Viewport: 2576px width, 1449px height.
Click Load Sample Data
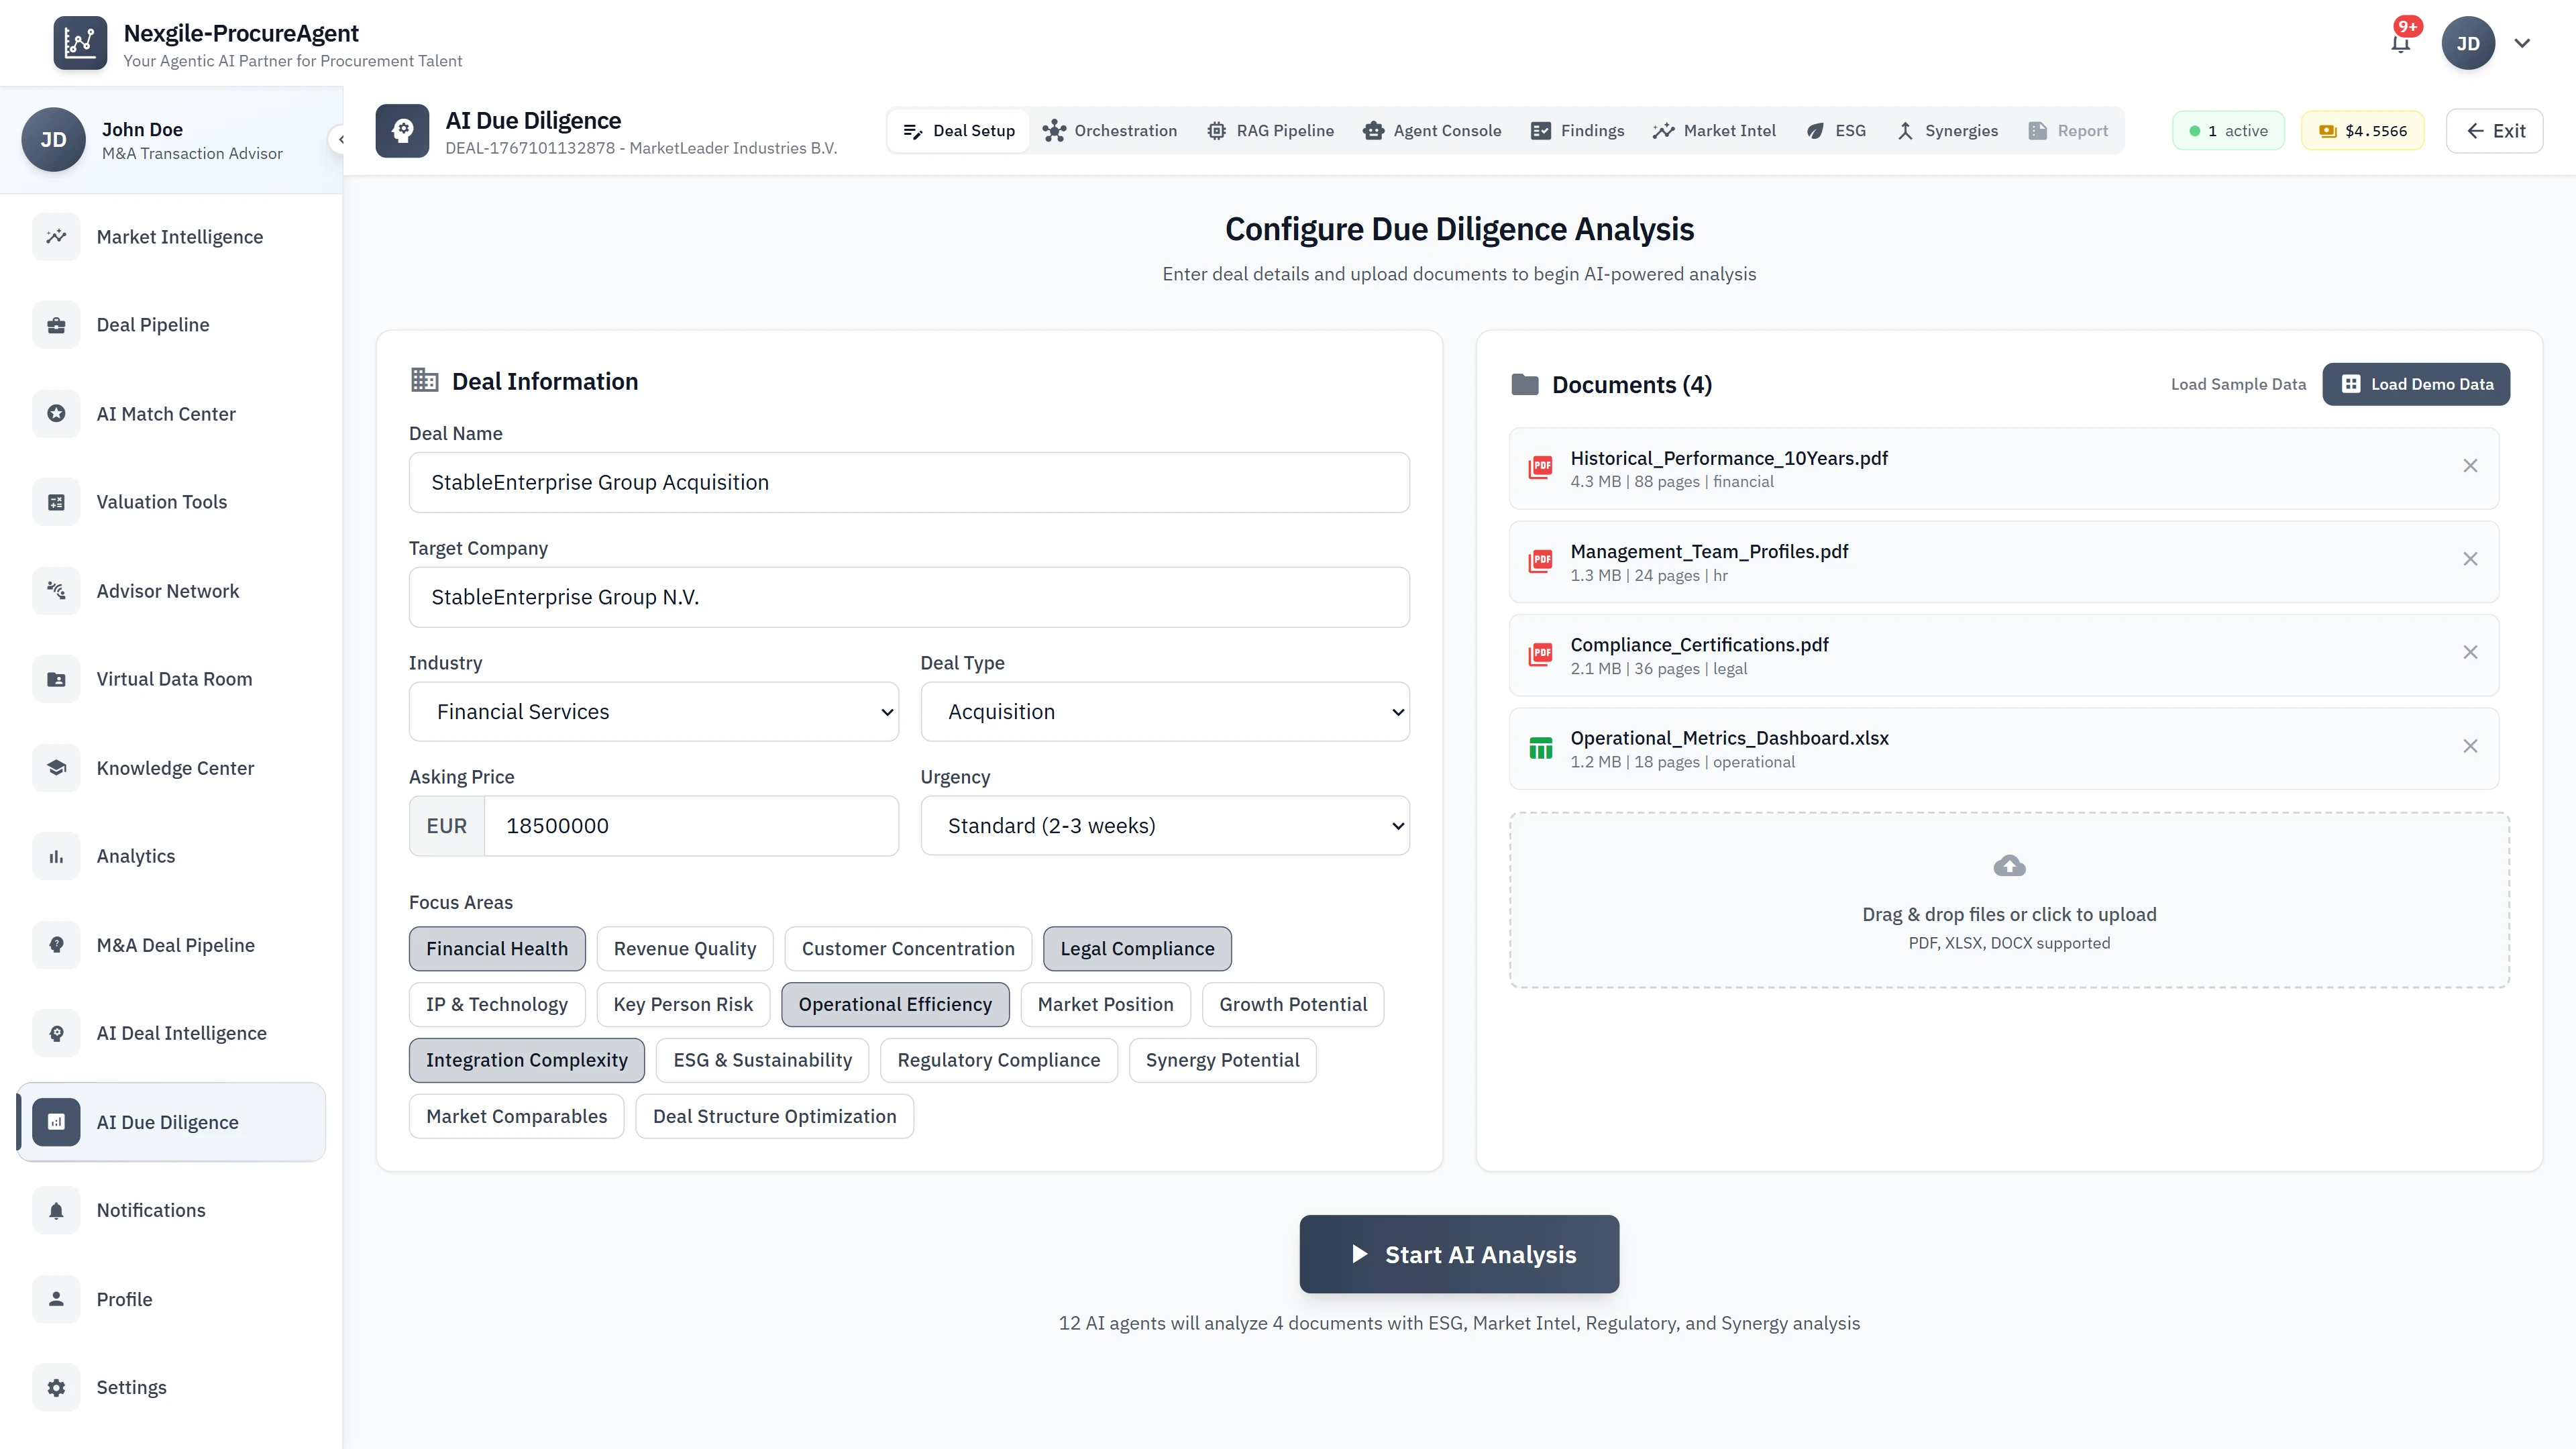coord(2238,384)
